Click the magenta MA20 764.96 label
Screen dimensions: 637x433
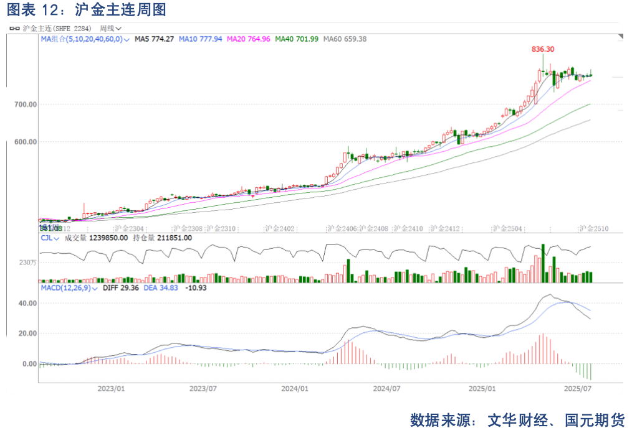coord(248,39)
